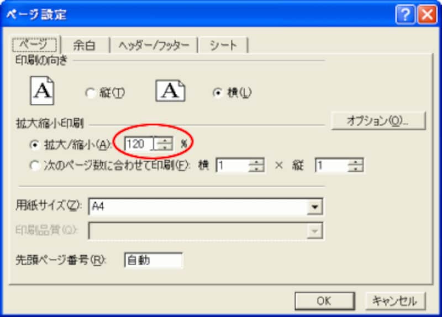Confirm with the OK button
The width and height of the screenshot is (442, 317).
coord(324,301)
